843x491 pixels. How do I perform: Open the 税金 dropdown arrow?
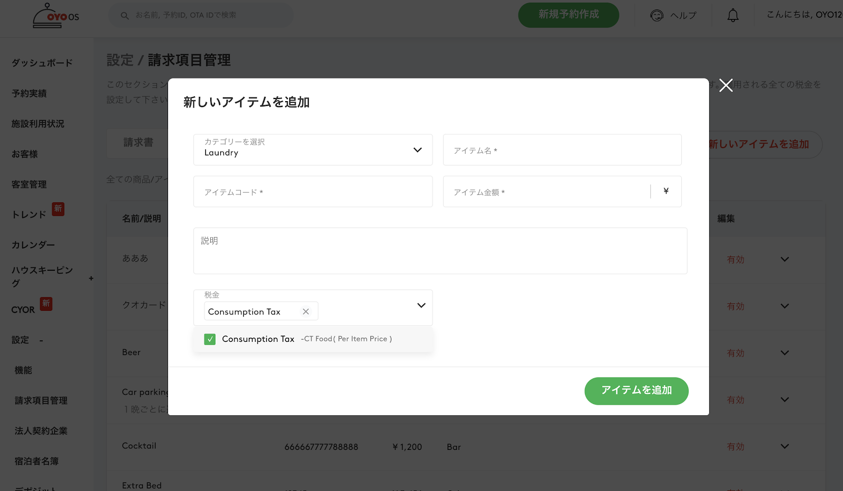421,306
